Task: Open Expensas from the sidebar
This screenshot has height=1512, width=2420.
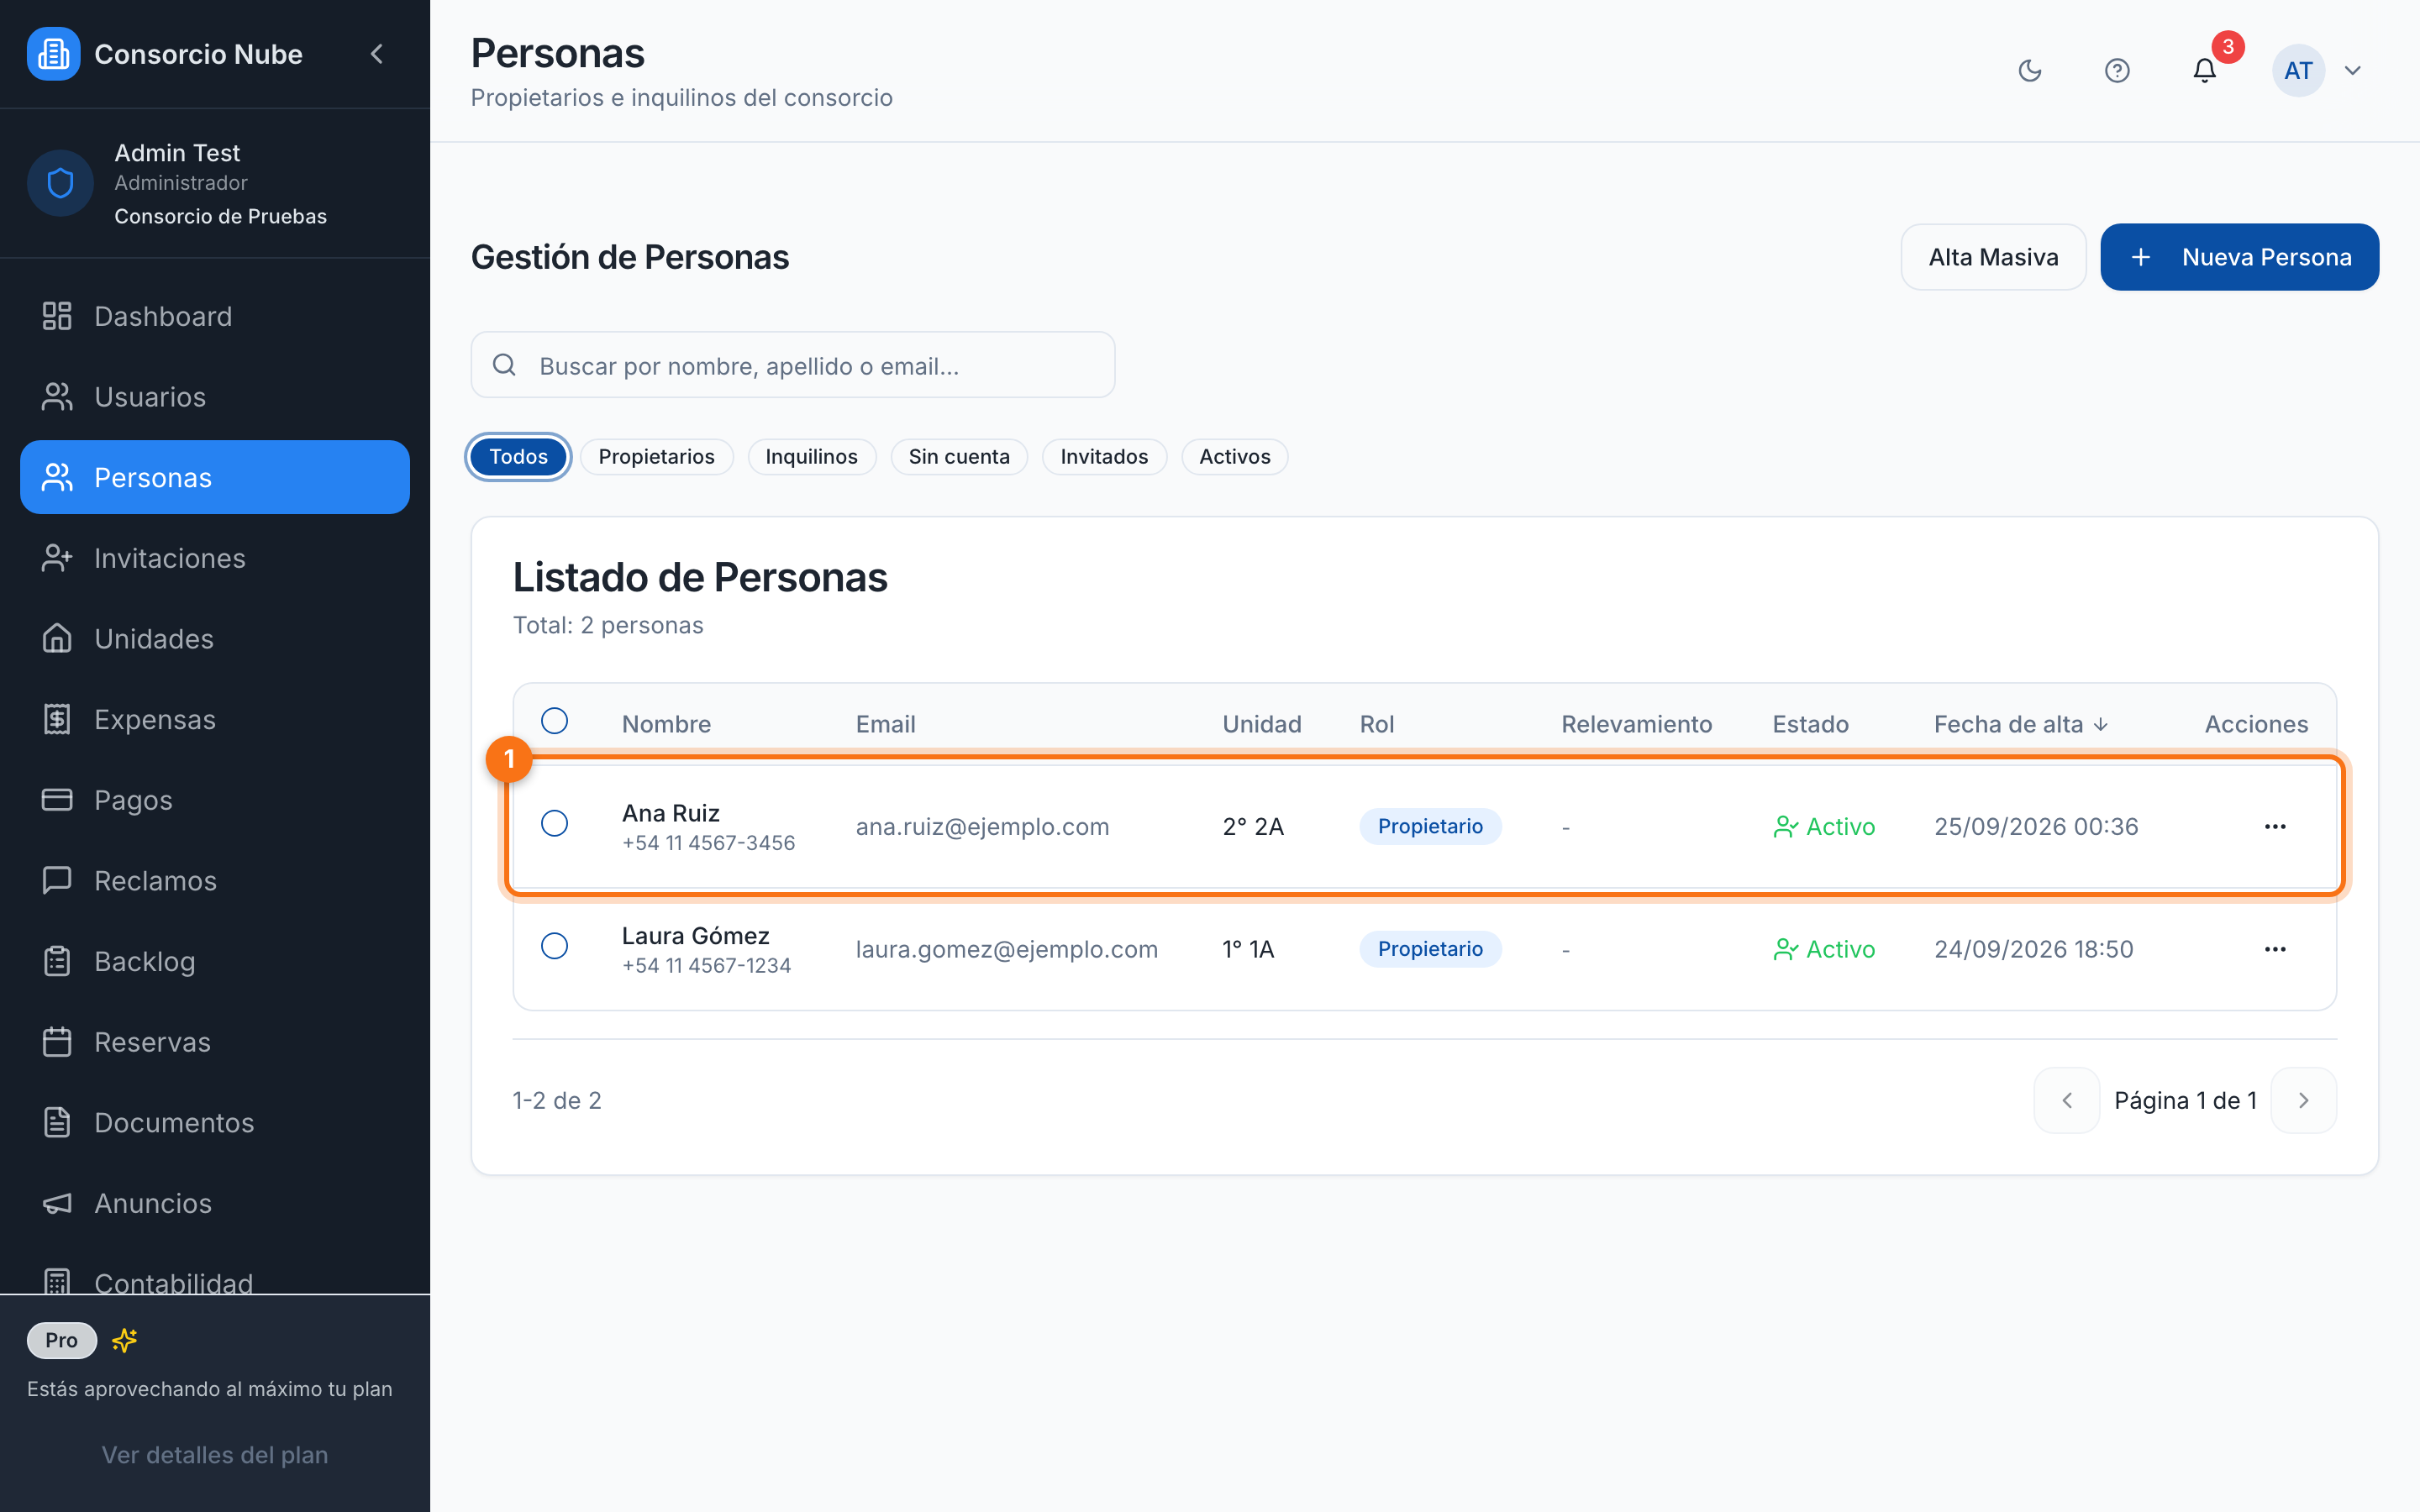Action: click(215, 719)
